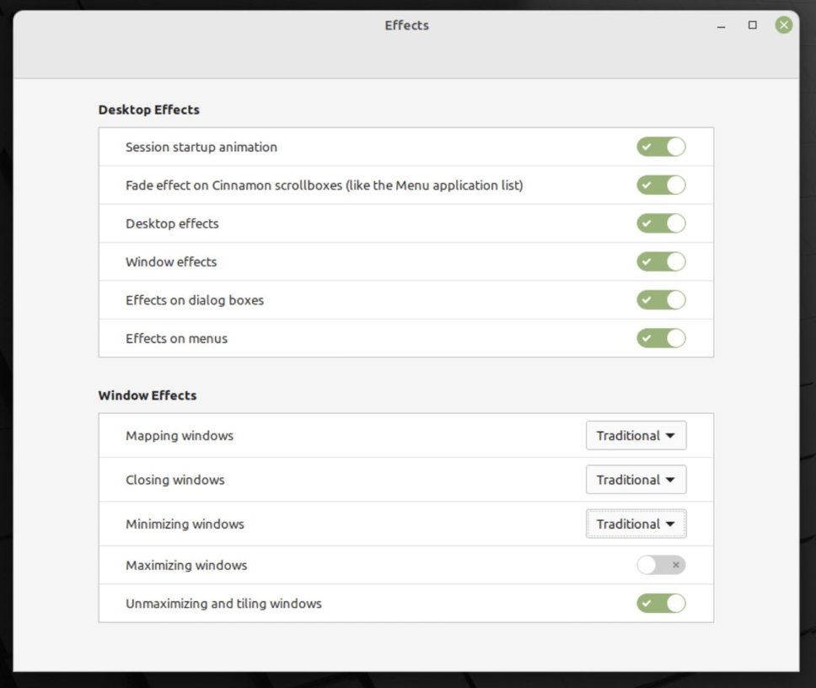Click the Effects title in the titlebar
Image resolution: width=816 pixels, height=688 pixels.
click(x=406, y=25)
